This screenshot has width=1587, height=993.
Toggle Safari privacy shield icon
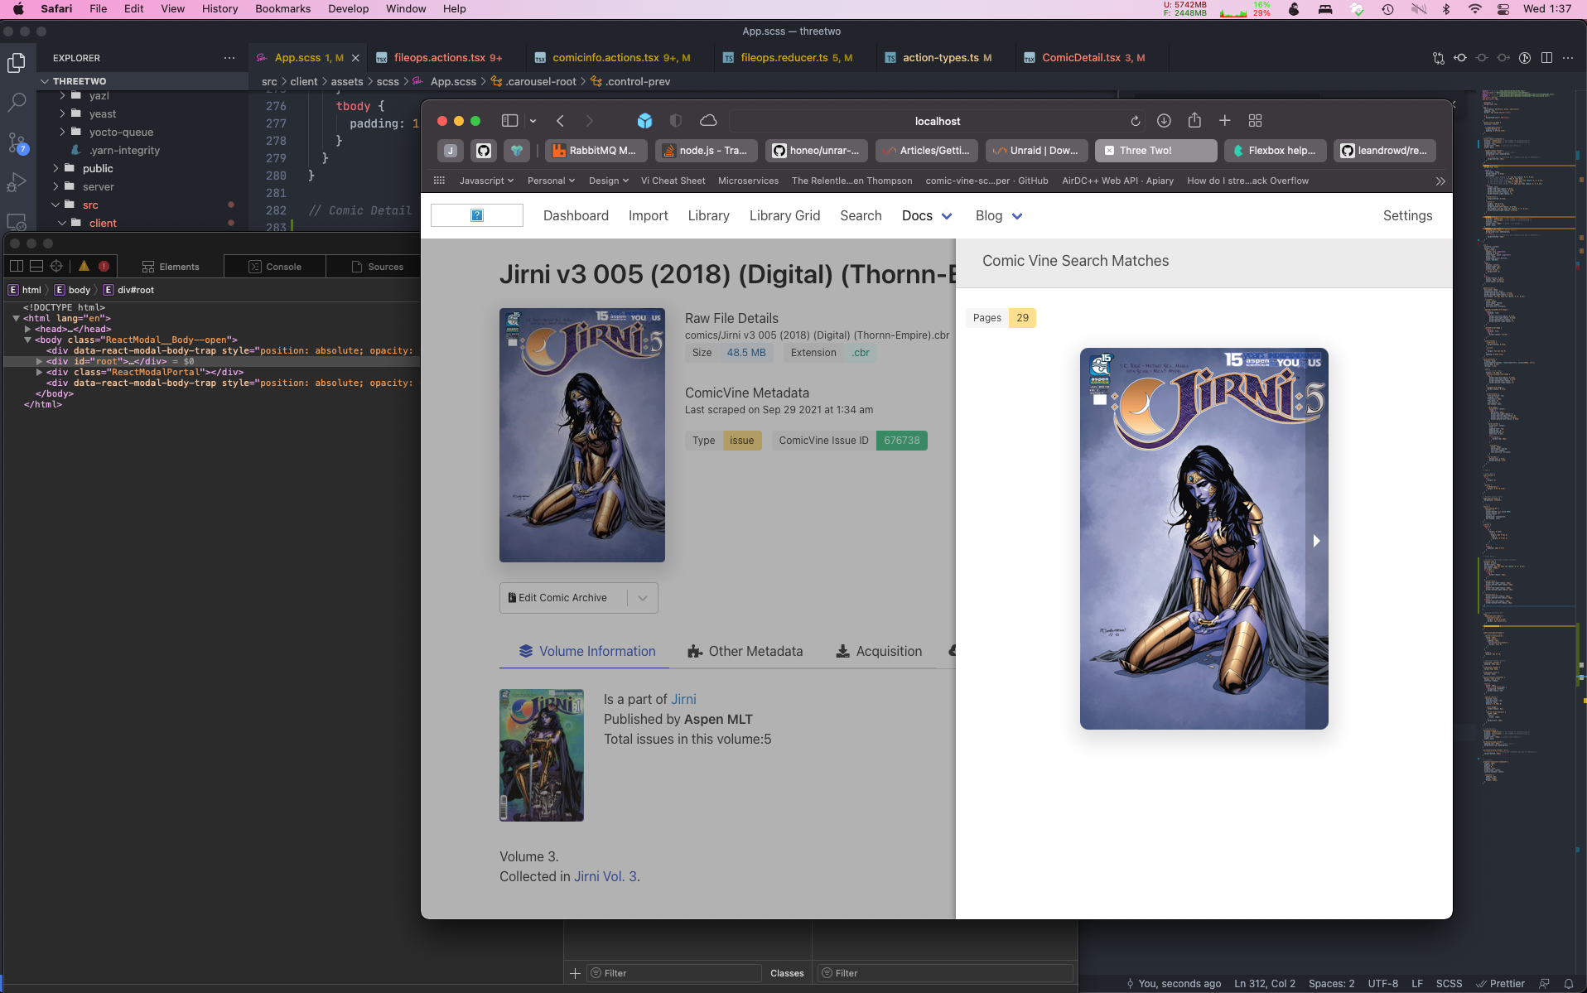click(x=676, y=121)
